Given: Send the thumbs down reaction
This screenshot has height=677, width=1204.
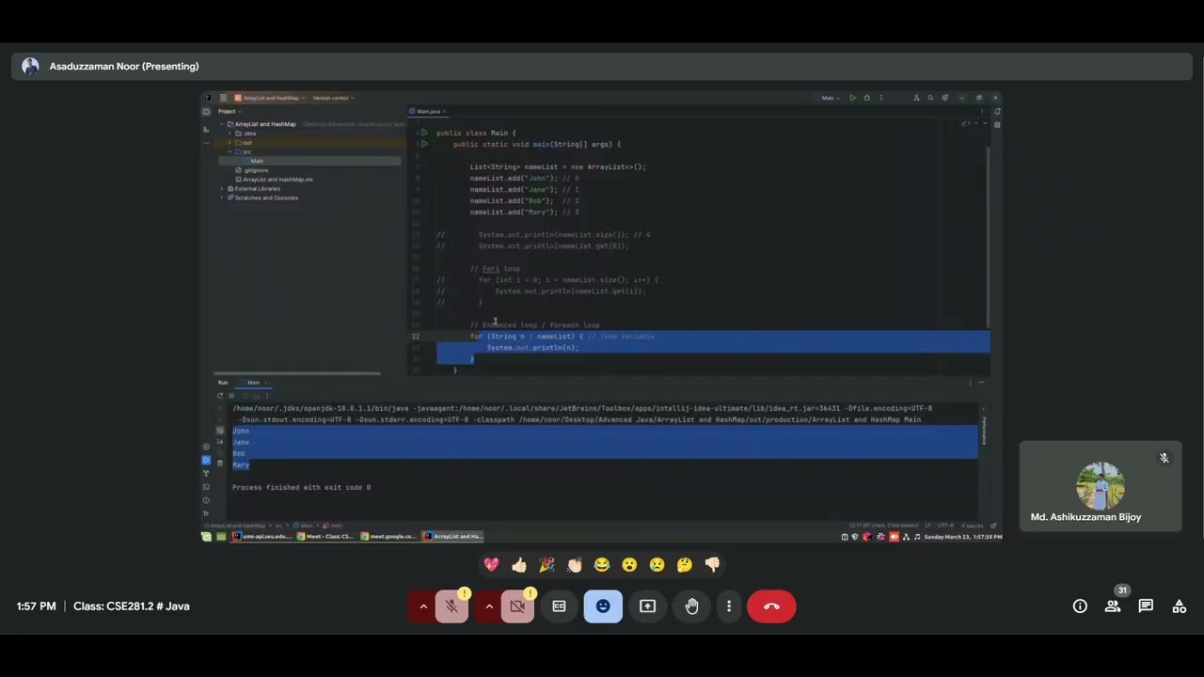Looking at the screenshot, I should 712,564.
